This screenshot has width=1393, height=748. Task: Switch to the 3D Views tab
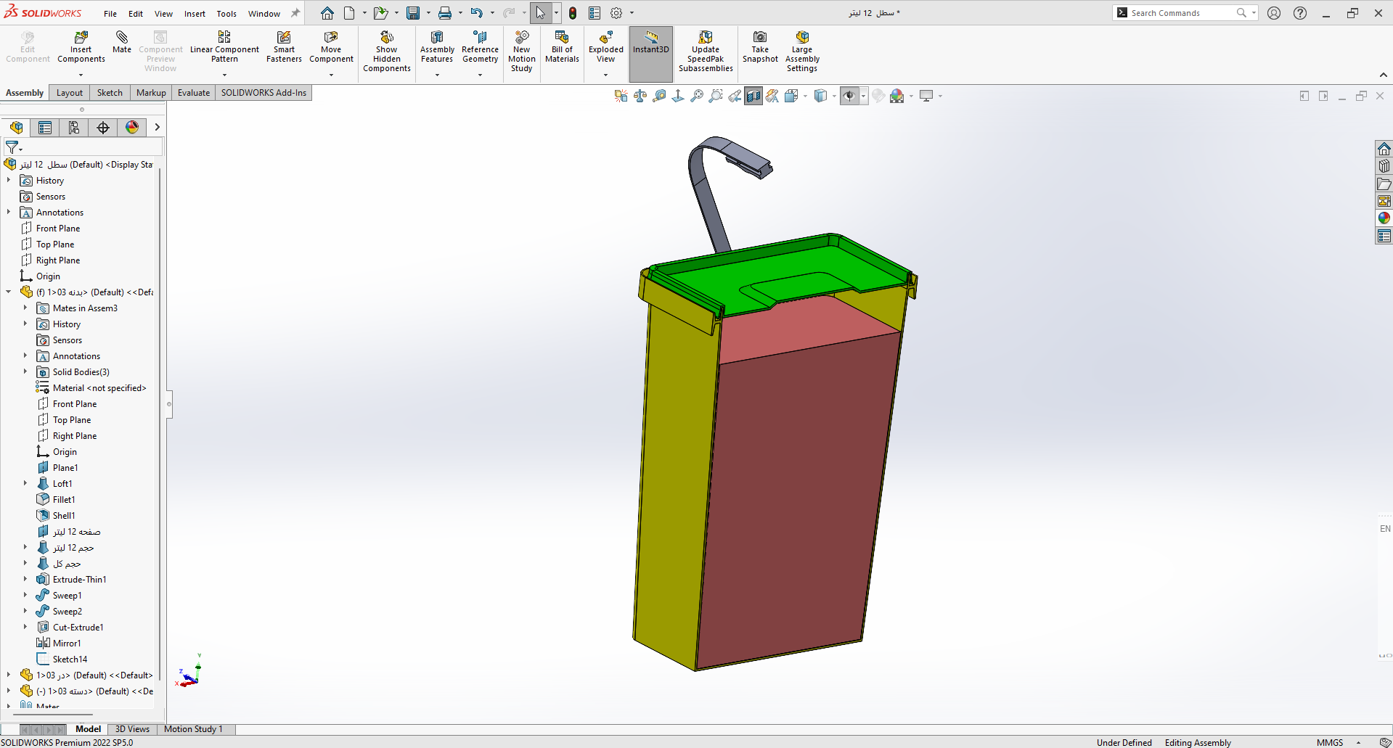pyautogui.click(x=132, y=729)
